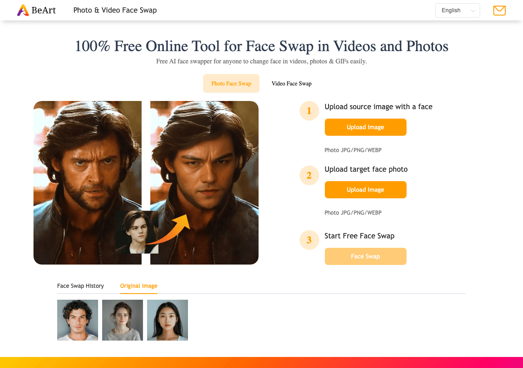Click the BeArt logo icon

(23, 10)
